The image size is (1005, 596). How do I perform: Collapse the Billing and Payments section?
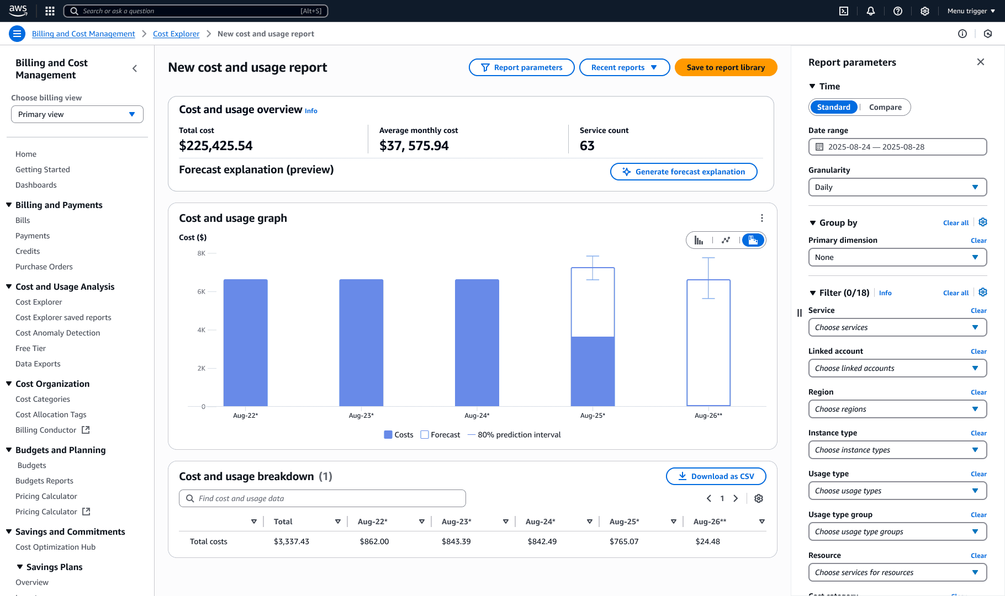pos(9,205)
